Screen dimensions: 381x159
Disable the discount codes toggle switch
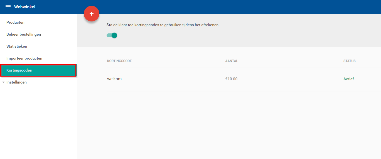click(112, 35)
